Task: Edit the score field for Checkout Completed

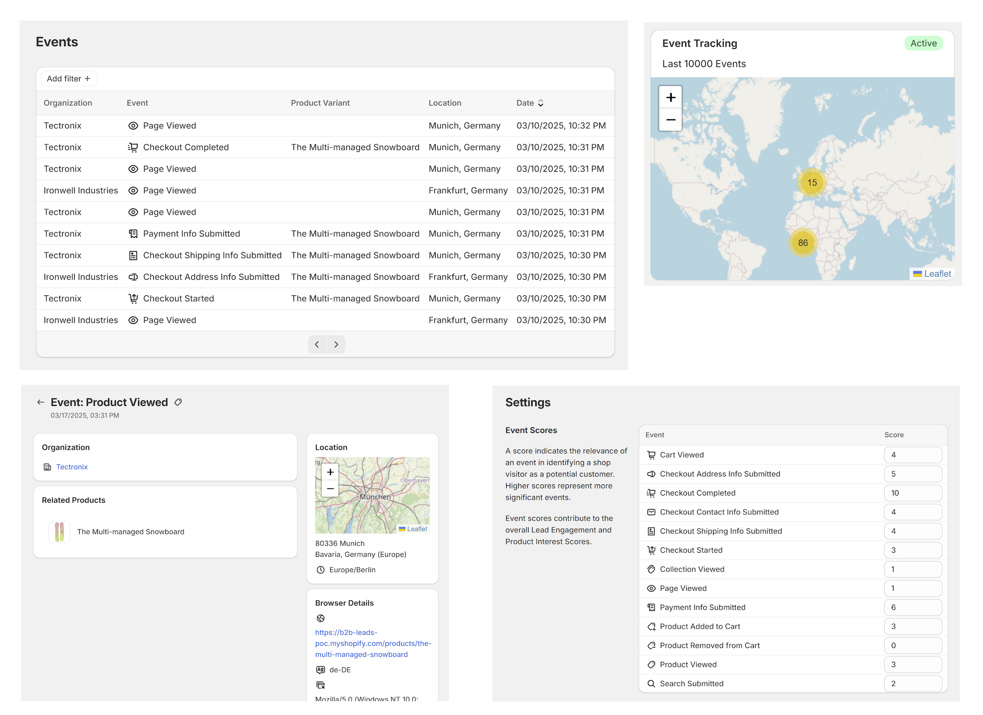Action: [913, 493]
